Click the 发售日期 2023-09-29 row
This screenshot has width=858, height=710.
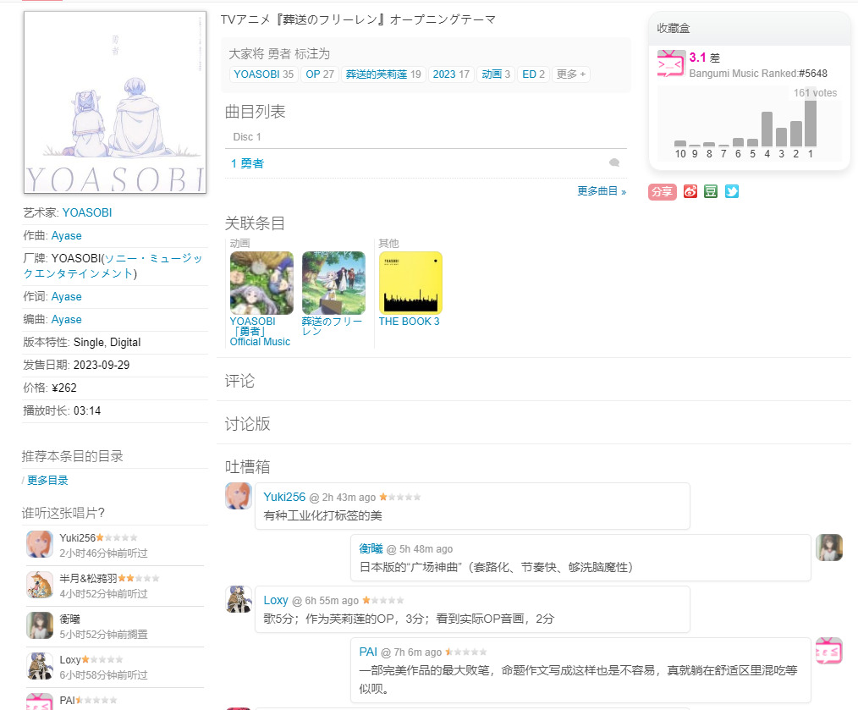coord(115,365)
